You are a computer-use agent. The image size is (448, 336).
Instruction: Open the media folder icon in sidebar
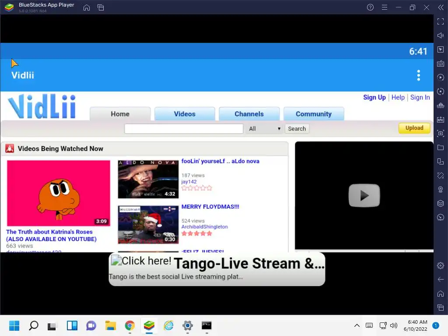point(440,147)
